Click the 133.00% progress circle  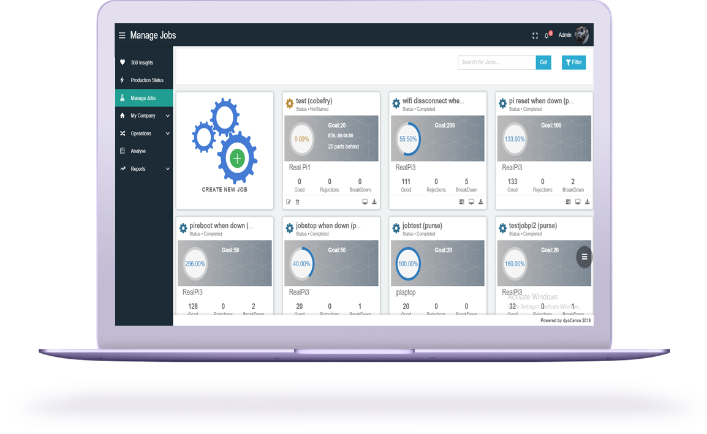515,139
